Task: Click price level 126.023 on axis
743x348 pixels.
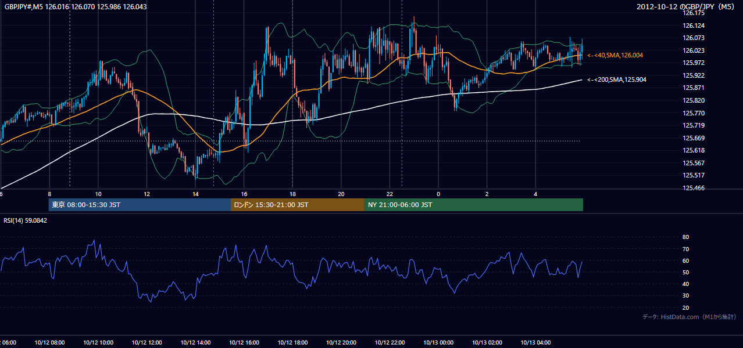Action: pyautogui.click(x=694, y=50)
